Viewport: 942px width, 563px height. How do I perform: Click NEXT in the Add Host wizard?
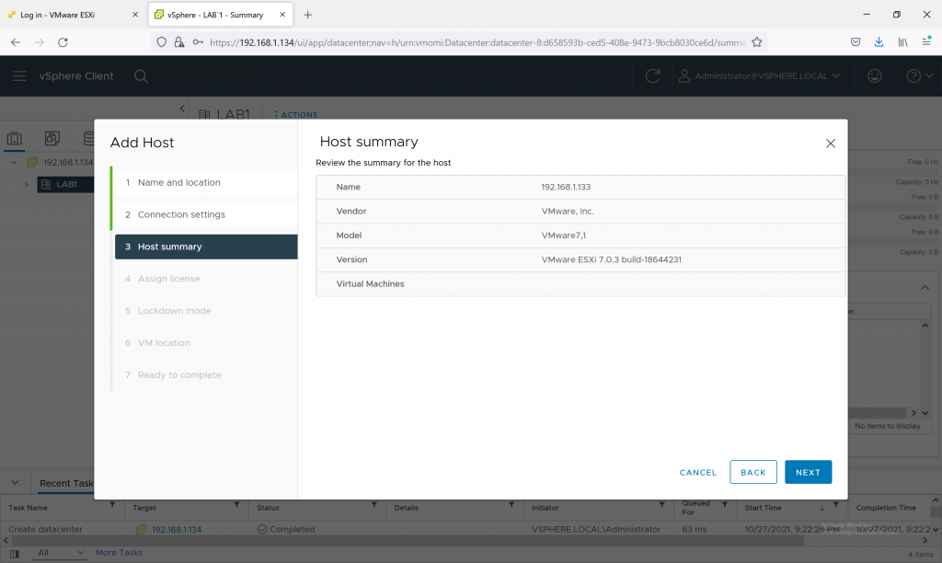point(808,472)
